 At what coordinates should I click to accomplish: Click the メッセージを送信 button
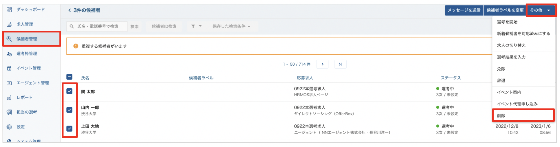(x=464, y=10)
